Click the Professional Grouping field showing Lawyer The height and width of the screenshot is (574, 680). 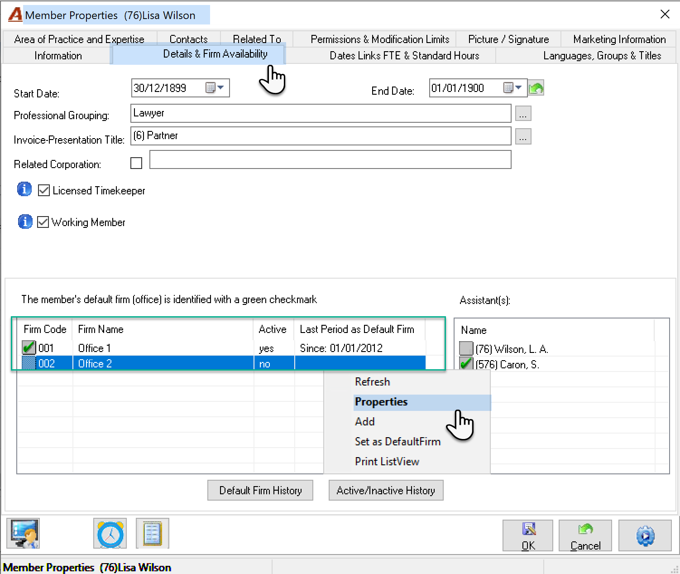click(x=321, y=113)
